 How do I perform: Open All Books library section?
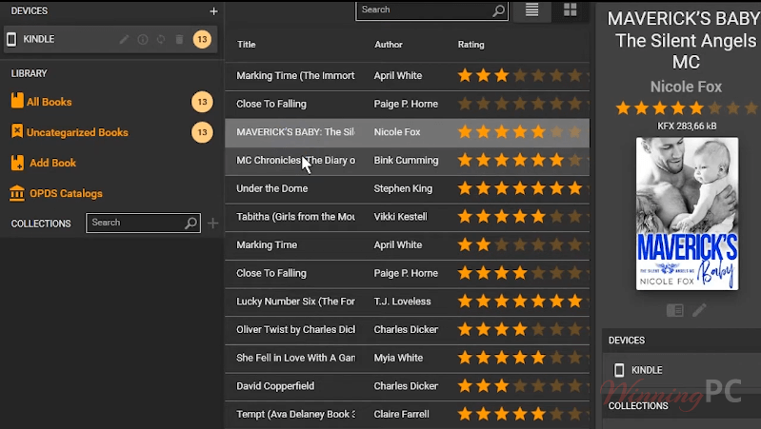(x=49, y=102)
